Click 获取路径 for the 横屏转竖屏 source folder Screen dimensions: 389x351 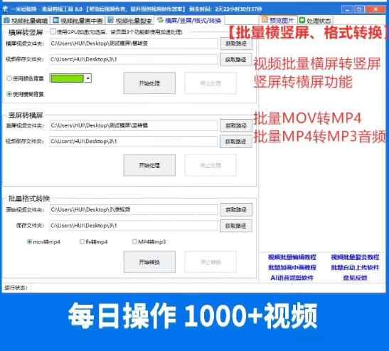click(236, 43)
